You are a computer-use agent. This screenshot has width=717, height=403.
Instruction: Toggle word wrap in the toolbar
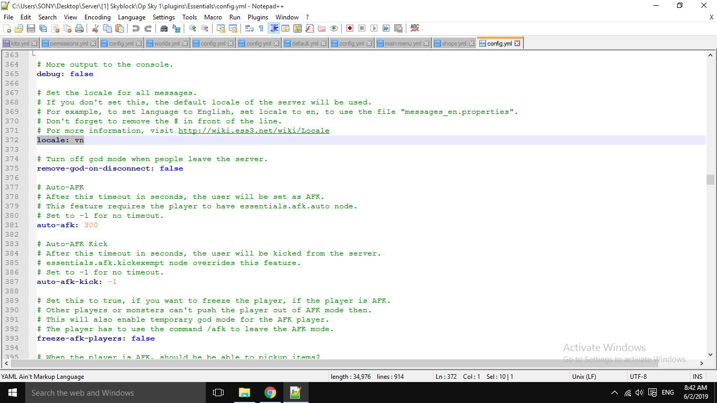tap(250, 28)
